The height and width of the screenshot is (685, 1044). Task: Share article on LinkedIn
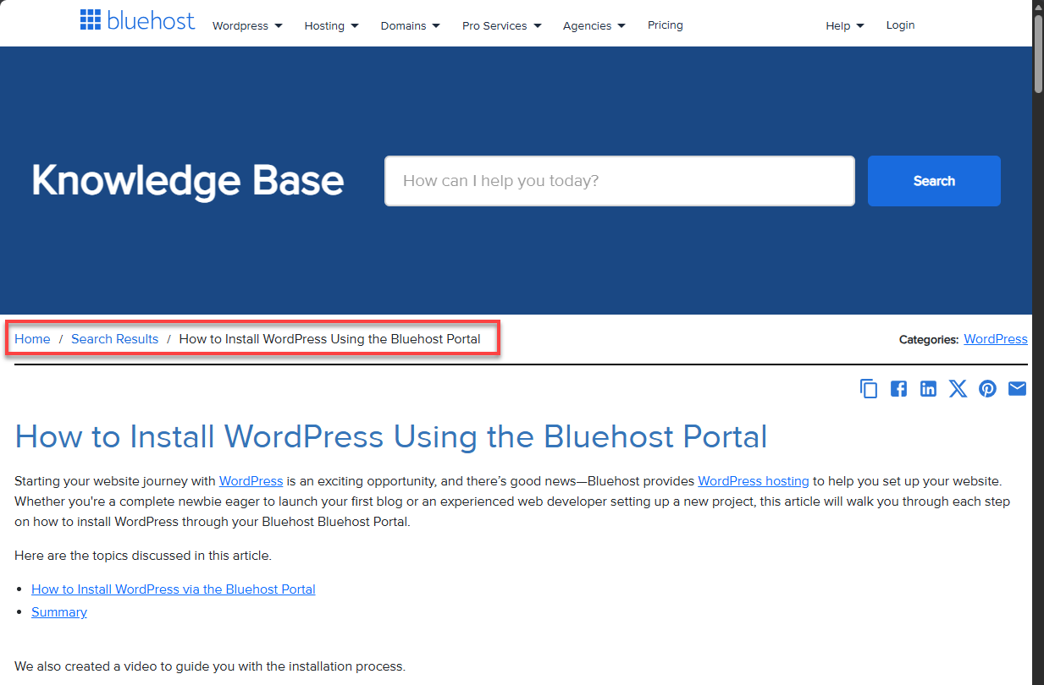tap(928, 389)
